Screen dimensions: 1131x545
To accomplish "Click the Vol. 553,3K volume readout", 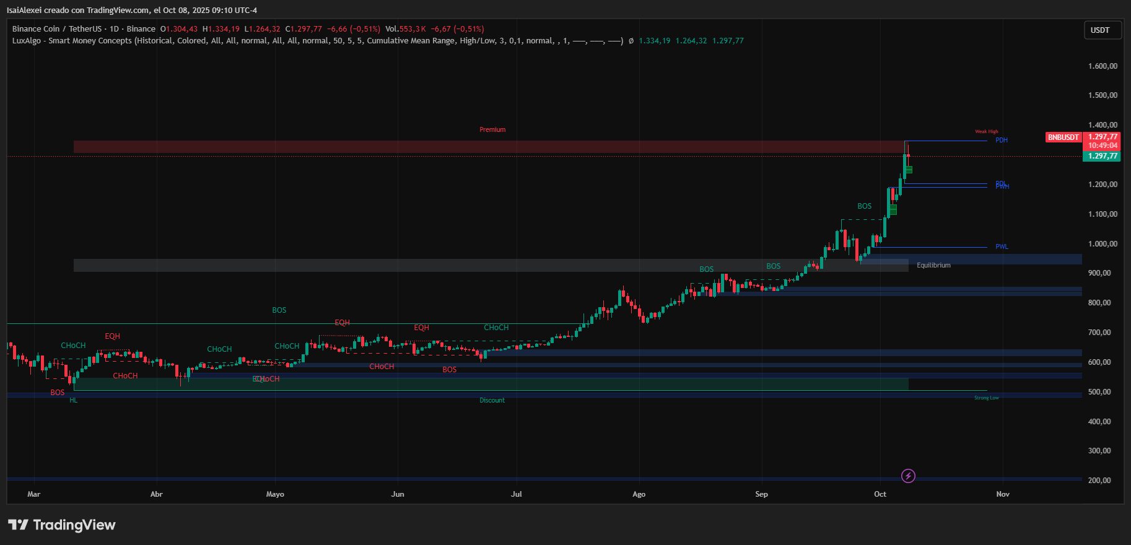I will (405, 29).
